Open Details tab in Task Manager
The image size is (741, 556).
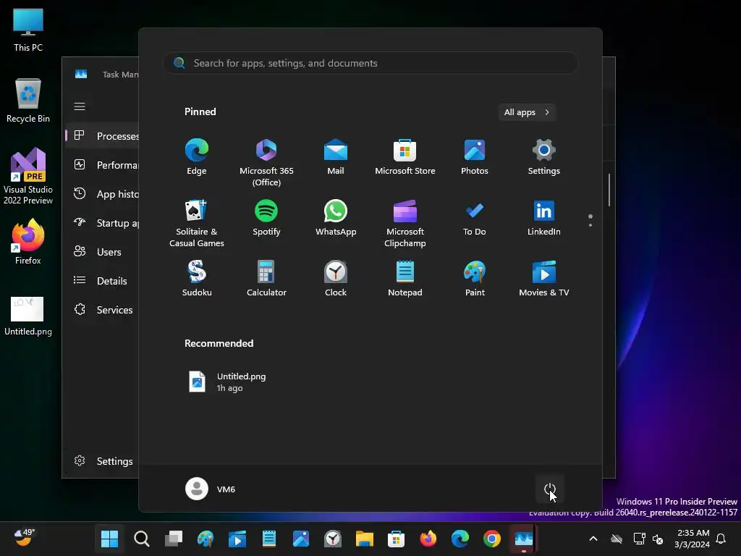click(102, 281)
